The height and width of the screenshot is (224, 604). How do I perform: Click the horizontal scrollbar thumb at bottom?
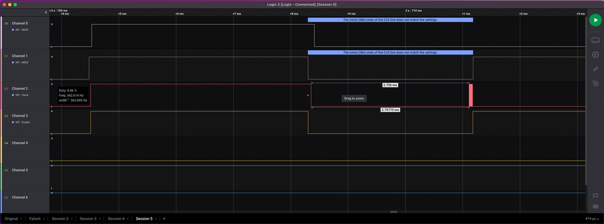point(393,212)
